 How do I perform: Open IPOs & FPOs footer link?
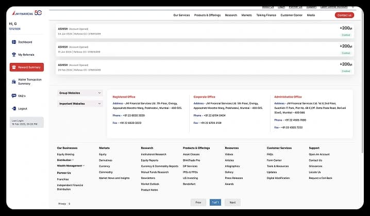(x=191, y=172)
